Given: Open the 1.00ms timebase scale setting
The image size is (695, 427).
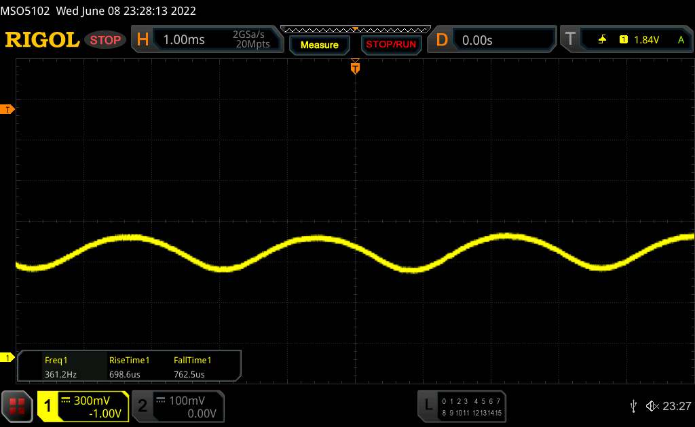Looking at the screenshot, I should point(184,40).
